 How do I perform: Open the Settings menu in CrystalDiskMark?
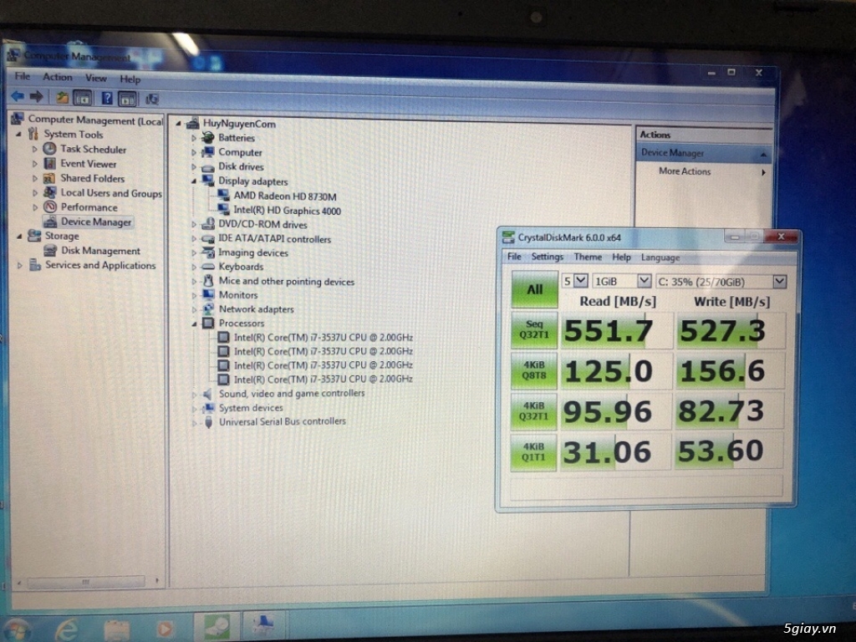tap(548, 257)
